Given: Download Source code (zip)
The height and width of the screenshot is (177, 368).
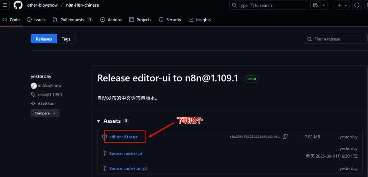Looking at the screenshot, I should (125, 154).
